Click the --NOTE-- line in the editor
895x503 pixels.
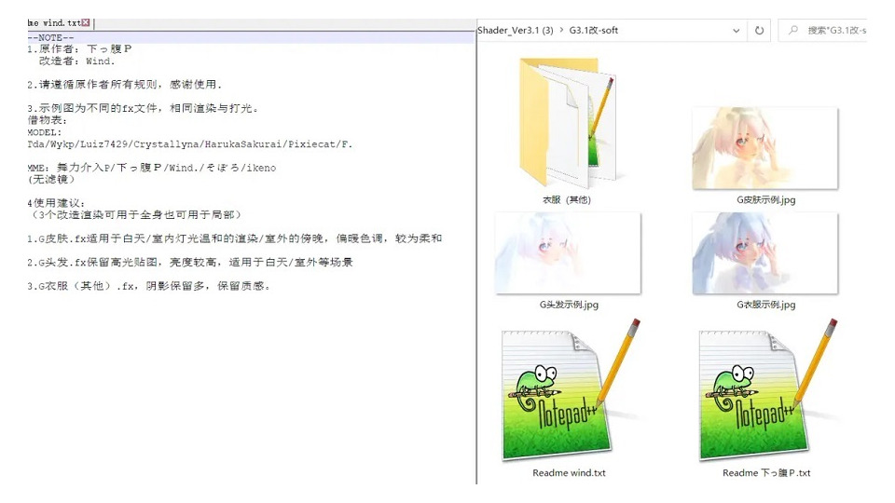click(x=50, y=37)
